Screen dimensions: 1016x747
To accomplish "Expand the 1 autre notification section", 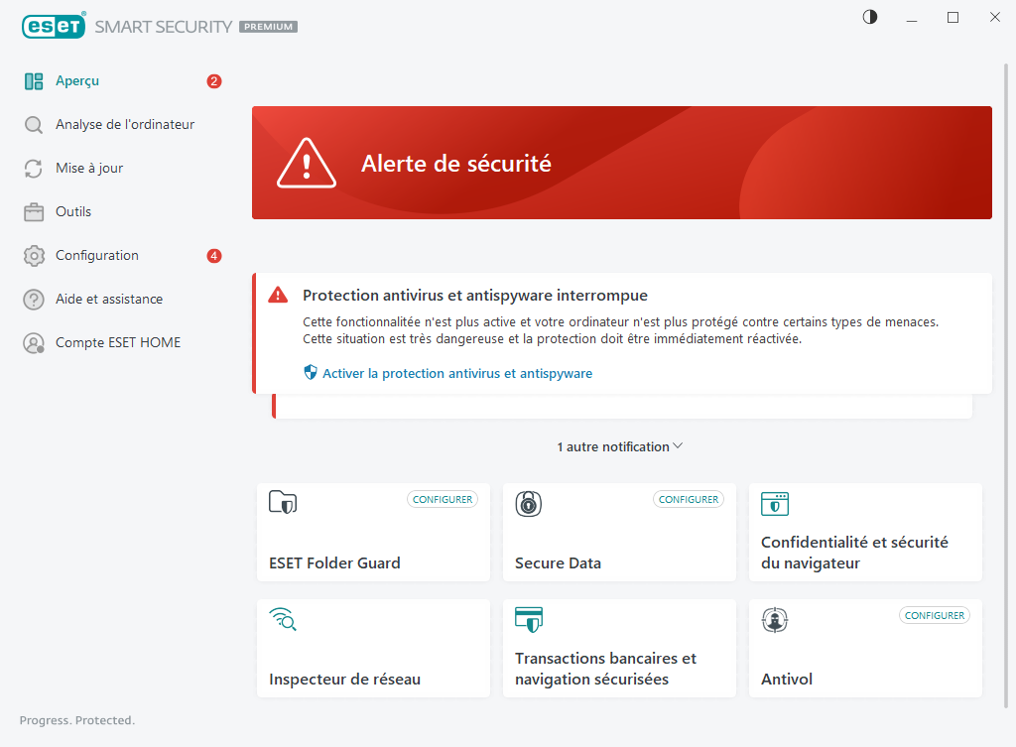I will click(x=620, y=446).
